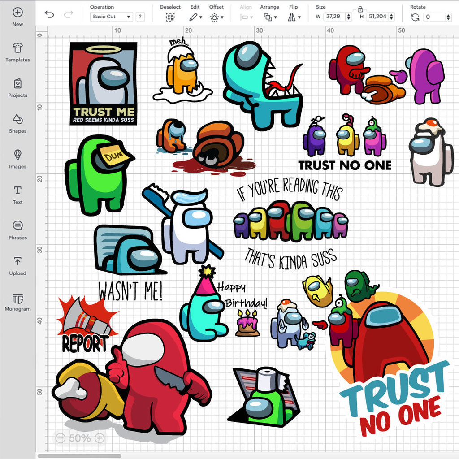Image resolution: width=459 pixels, height=459 pixels.
Task: Toggle the size aspect ratio lock
Action: (x=360, y=9)
